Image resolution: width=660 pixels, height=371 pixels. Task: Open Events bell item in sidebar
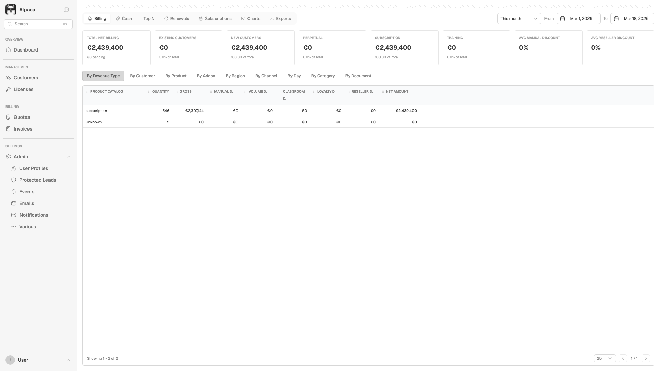coord(26,192)
